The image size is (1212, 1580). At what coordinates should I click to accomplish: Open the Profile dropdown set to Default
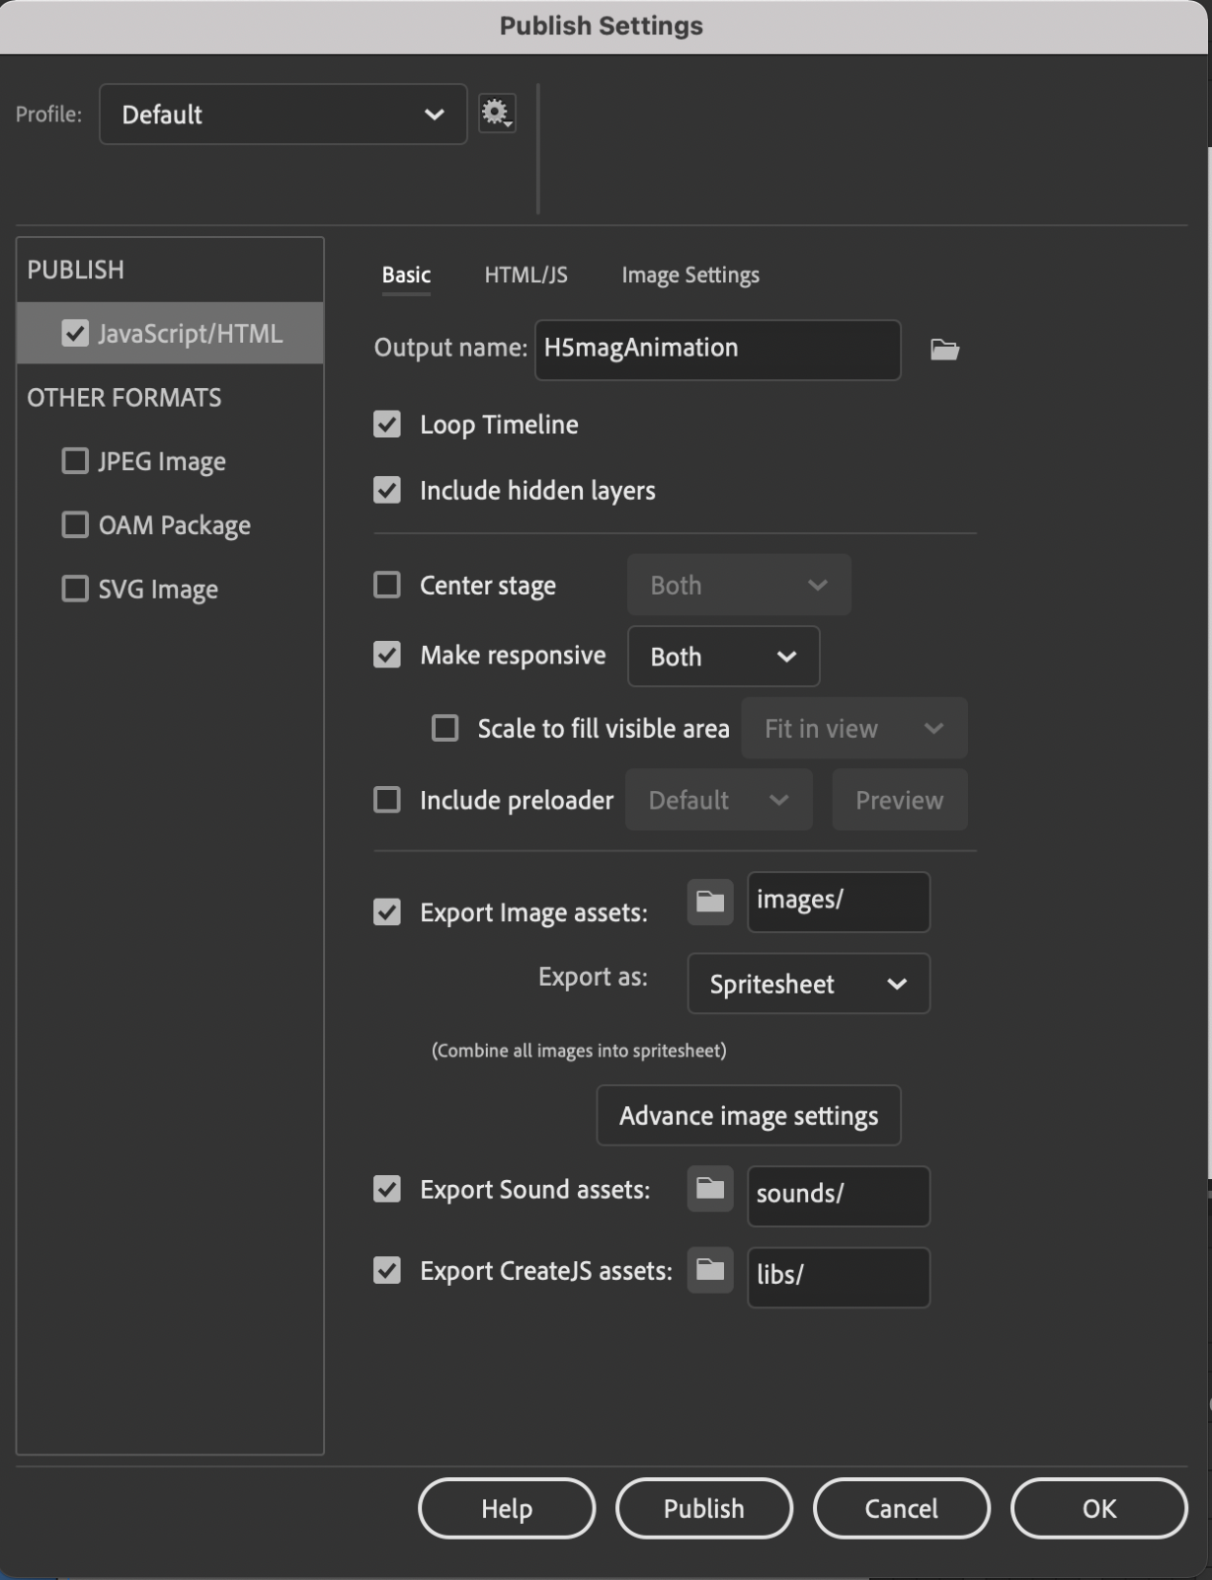point(283,115)
